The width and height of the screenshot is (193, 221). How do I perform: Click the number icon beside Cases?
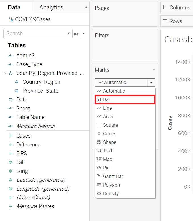pos(11,136)
